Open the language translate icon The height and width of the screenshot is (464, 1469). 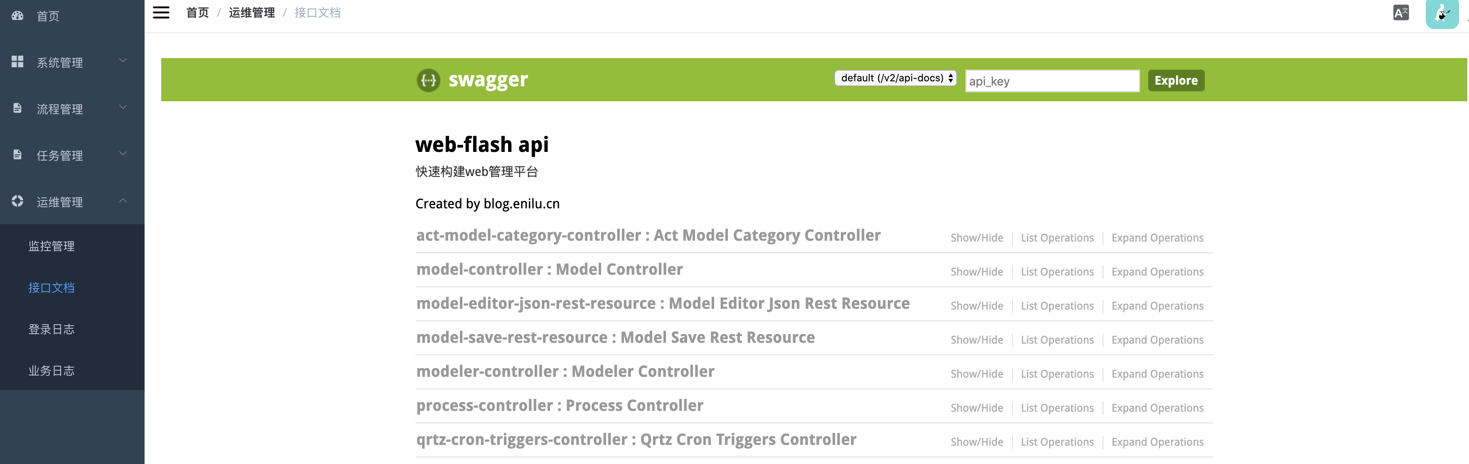(x=1400, y=12)
